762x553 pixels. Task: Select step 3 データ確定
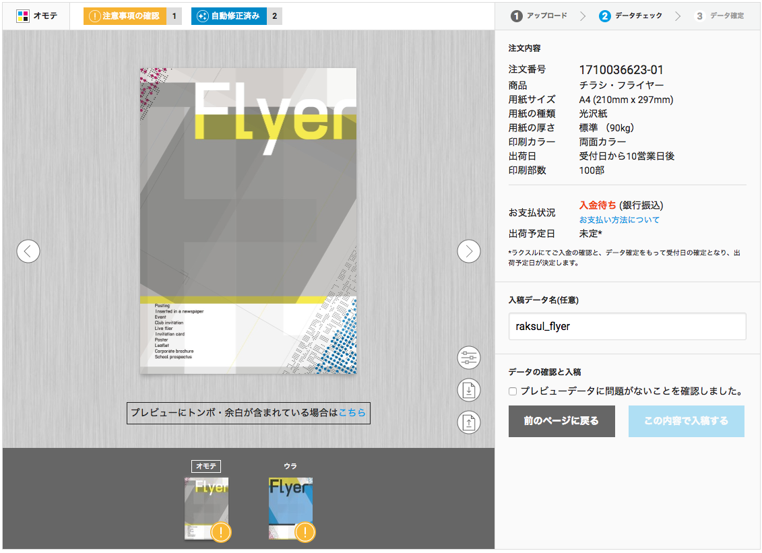[x=719, y=15]
